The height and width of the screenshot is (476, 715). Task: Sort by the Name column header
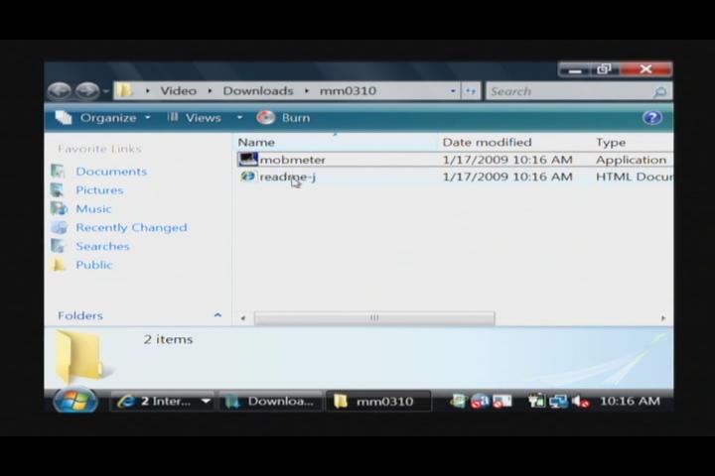(x=336, y=142)
